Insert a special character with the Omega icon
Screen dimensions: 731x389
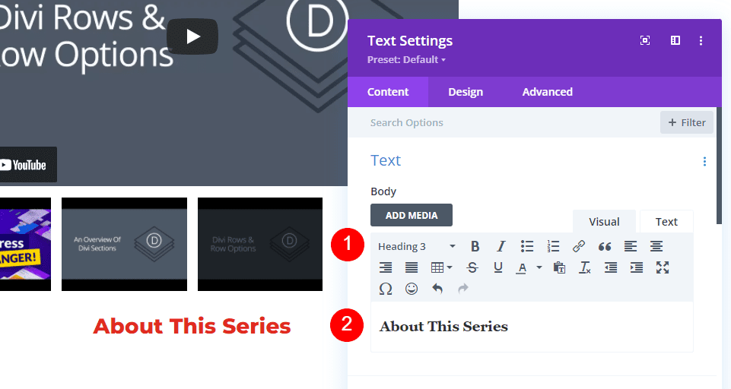[x=386, y=289]
